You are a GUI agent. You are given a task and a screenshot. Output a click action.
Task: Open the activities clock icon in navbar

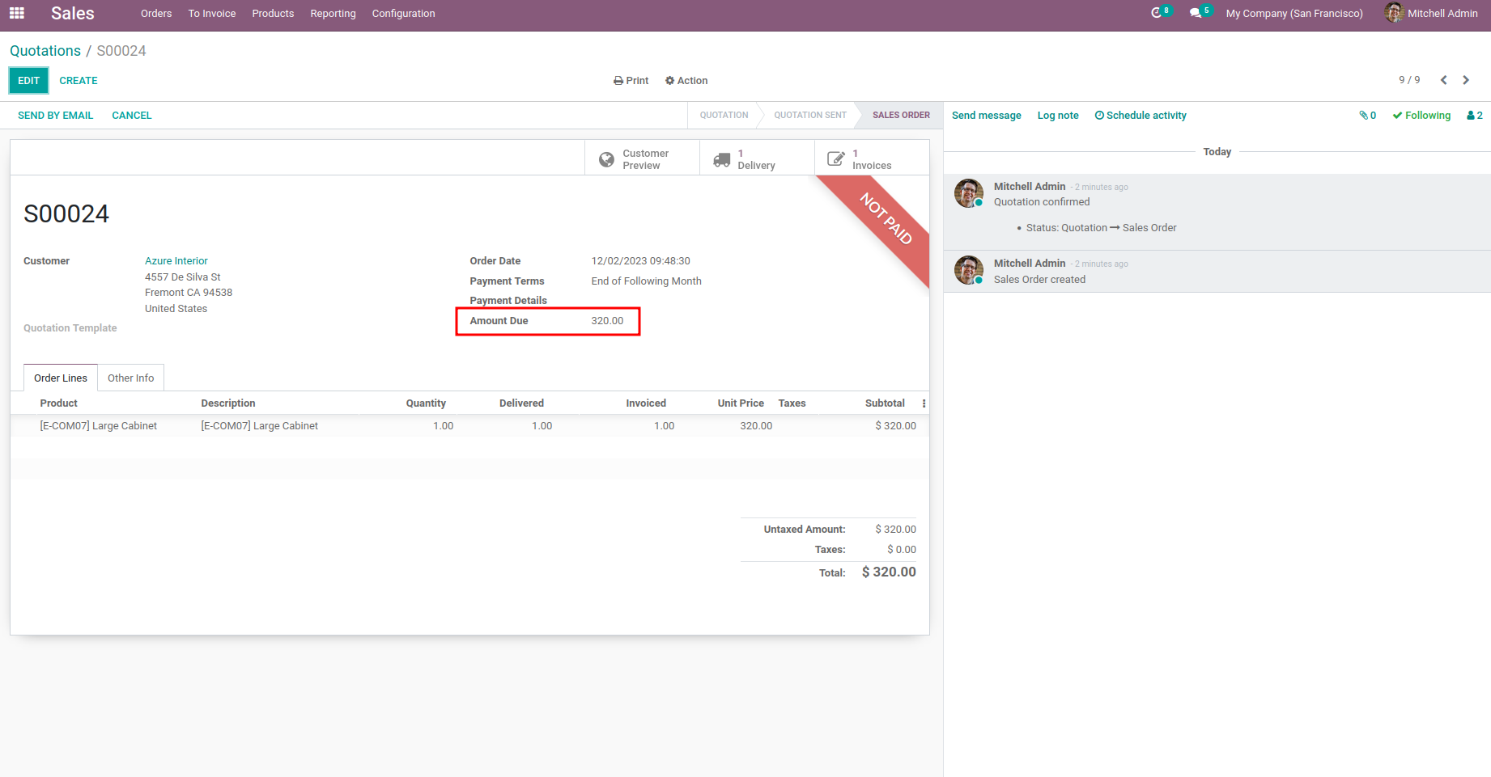pyautogui.click(x=1157, y=13)
